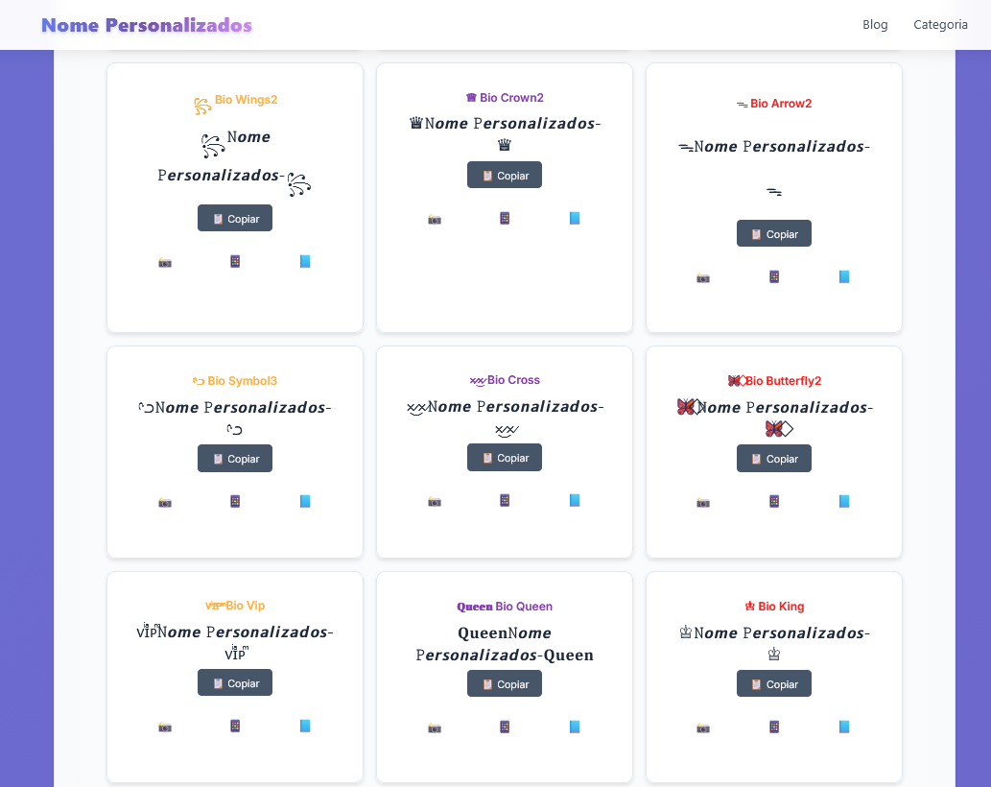991x787 pixels.
Task: Click the mobile phone icon under Bio Crown2 card
Action: tap(504, 218)
